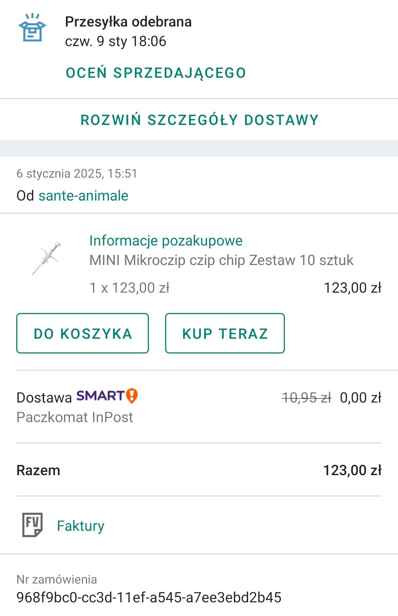Expand Rozwiń szczegóły dostawy section
This screenshot has height=616, width=398.
(199, 120)
